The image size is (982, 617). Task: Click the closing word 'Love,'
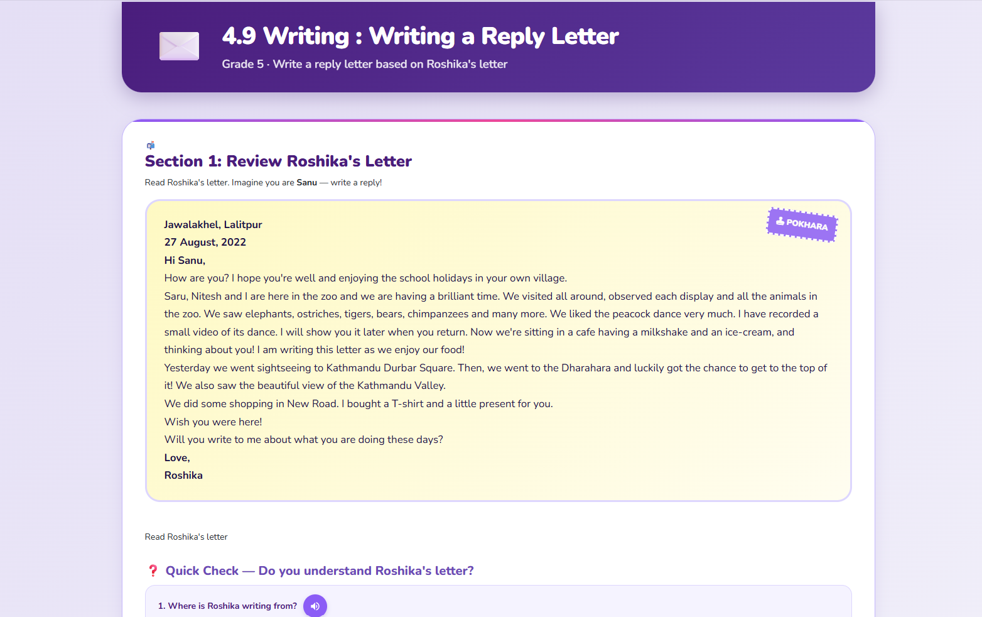pyautogui.click(x=177, y=457)
